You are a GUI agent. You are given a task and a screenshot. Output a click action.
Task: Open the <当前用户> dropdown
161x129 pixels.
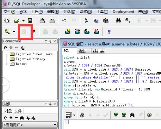point(30,125)
